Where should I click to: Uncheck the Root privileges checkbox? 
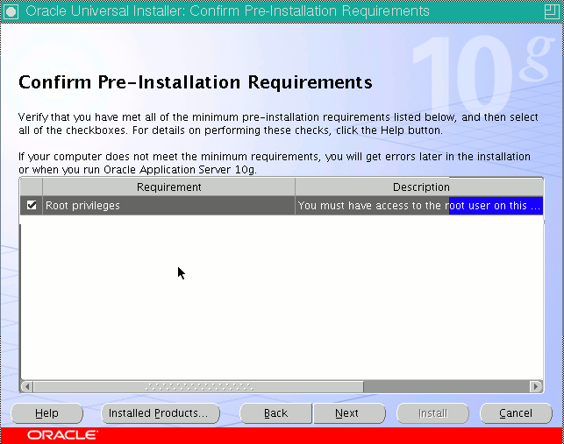32,206
